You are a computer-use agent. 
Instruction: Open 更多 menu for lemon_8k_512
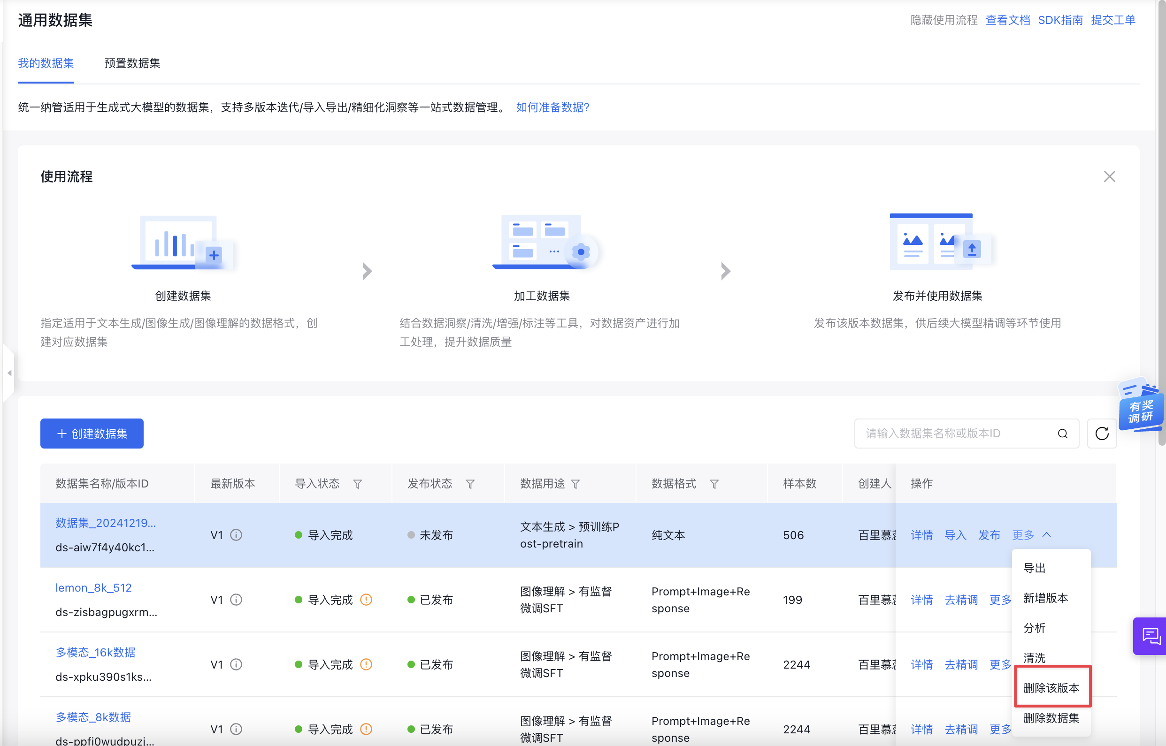point(1000,600)
